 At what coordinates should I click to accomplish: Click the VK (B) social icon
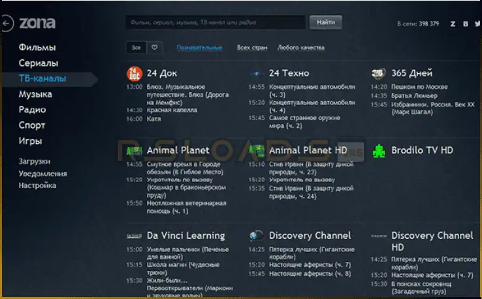click(x=465, y=24)
